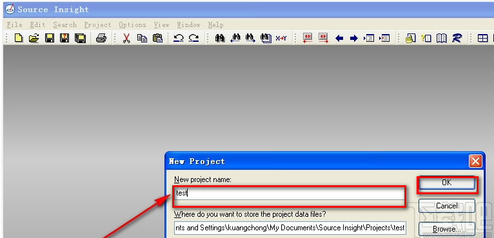Click Cancel in New Project dialog

pos(447,206)
